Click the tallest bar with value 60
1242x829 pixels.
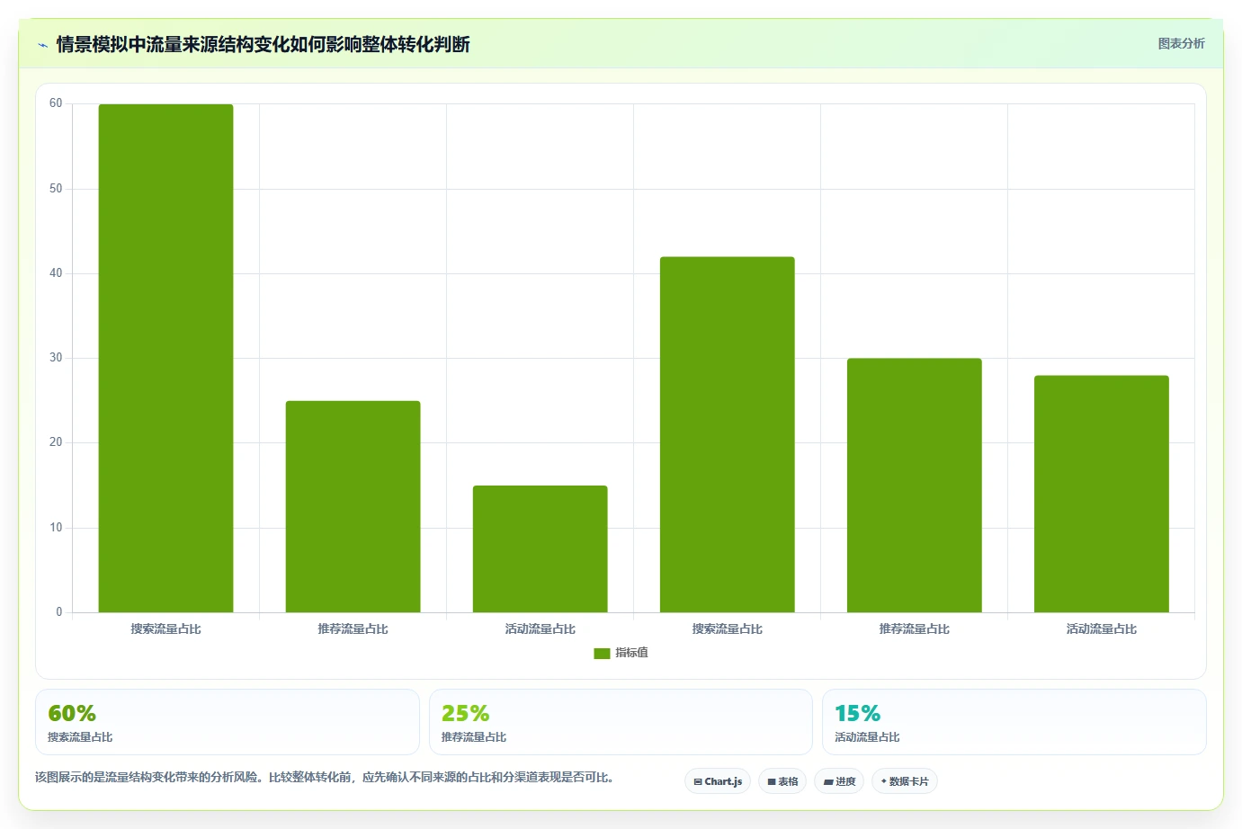click(165, 358)
